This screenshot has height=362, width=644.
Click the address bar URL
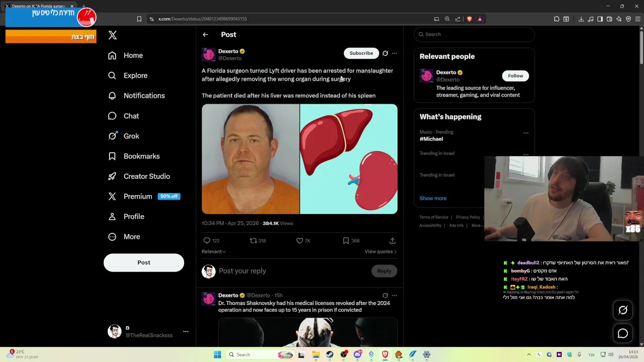pos(203,19)
